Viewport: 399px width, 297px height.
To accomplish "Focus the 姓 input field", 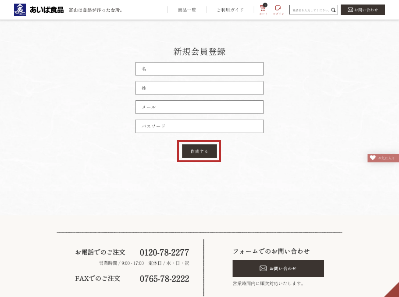I will pos(199,88).
